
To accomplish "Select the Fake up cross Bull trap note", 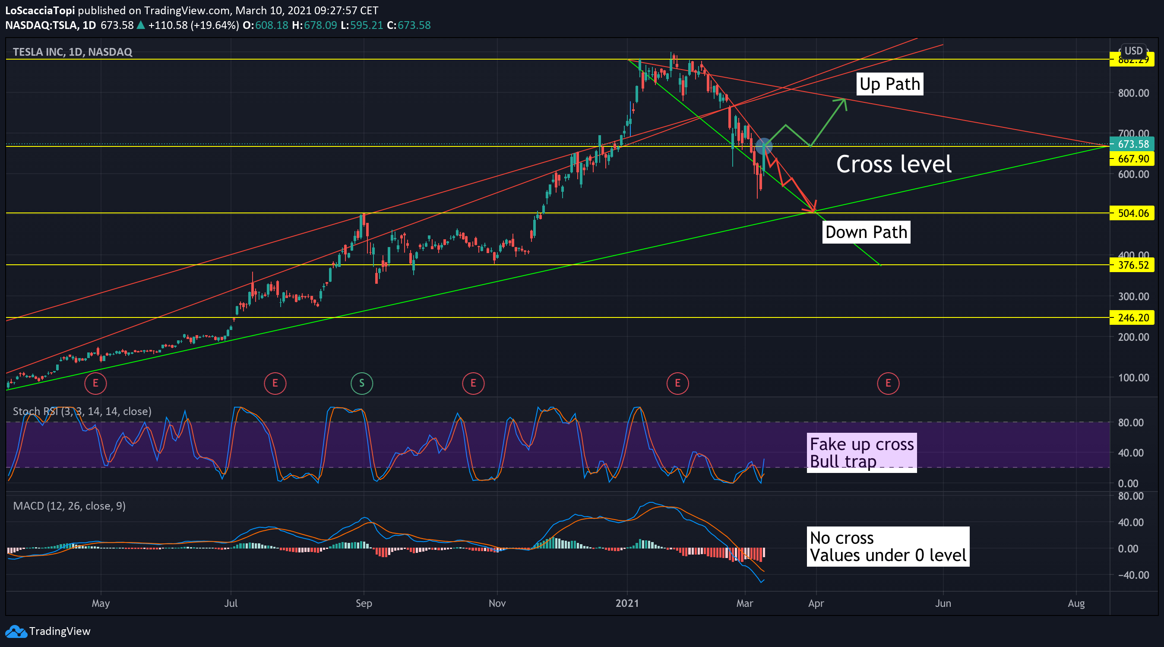I will tap(862, 453).
